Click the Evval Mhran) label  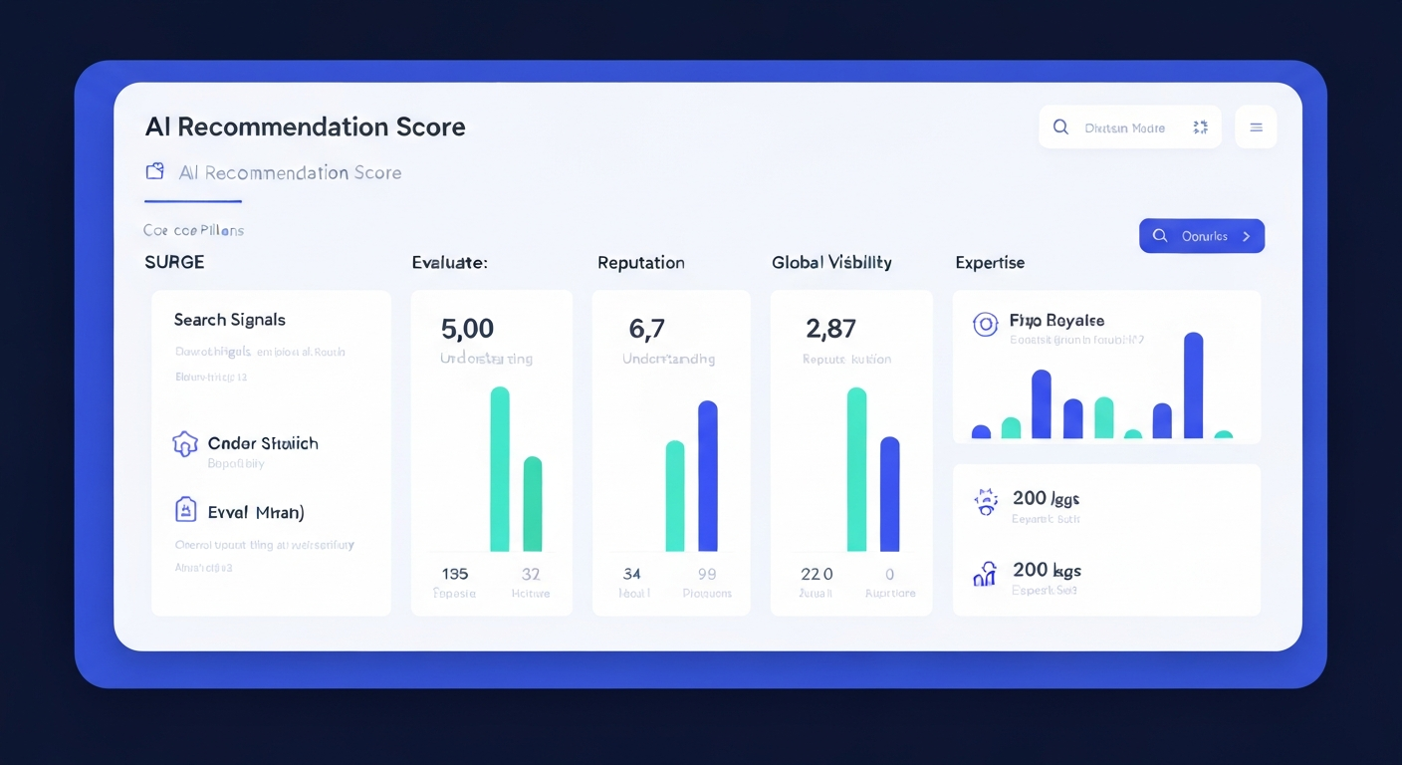(x=256, y=512)
